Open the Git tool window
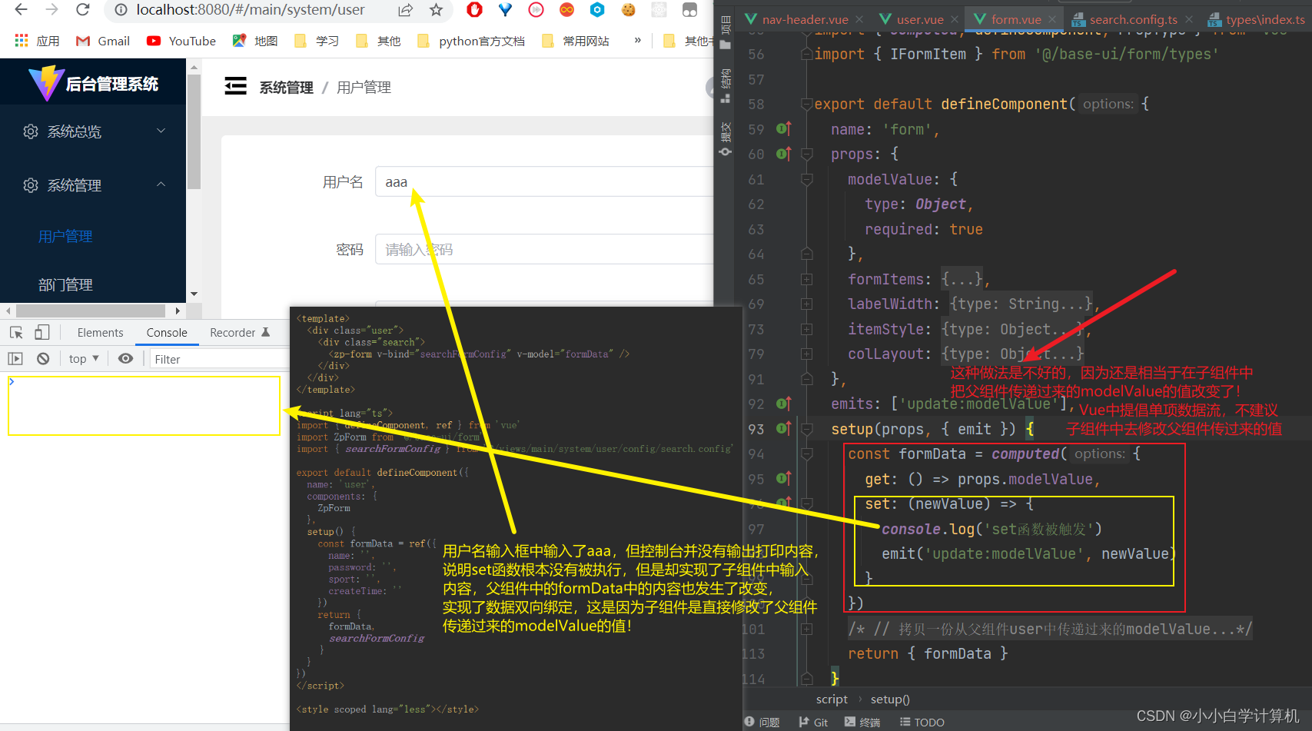 (x=813, y=722)
